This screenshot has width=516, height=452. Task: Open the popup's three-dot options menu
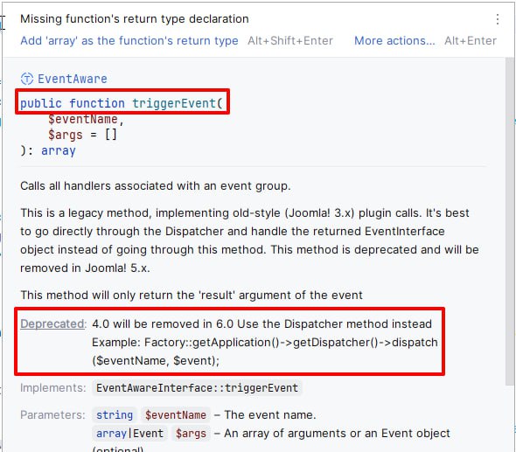(498, 19)
